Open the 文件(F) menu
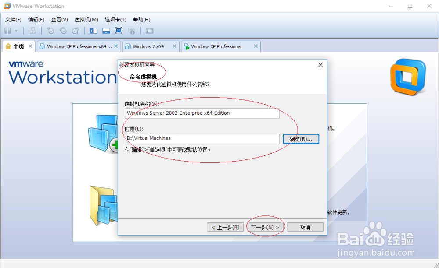439x268 pixels. [x=13, y=20]
